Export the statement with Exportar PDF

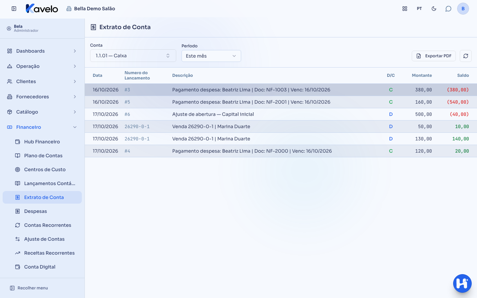click(x=434, y=56)
